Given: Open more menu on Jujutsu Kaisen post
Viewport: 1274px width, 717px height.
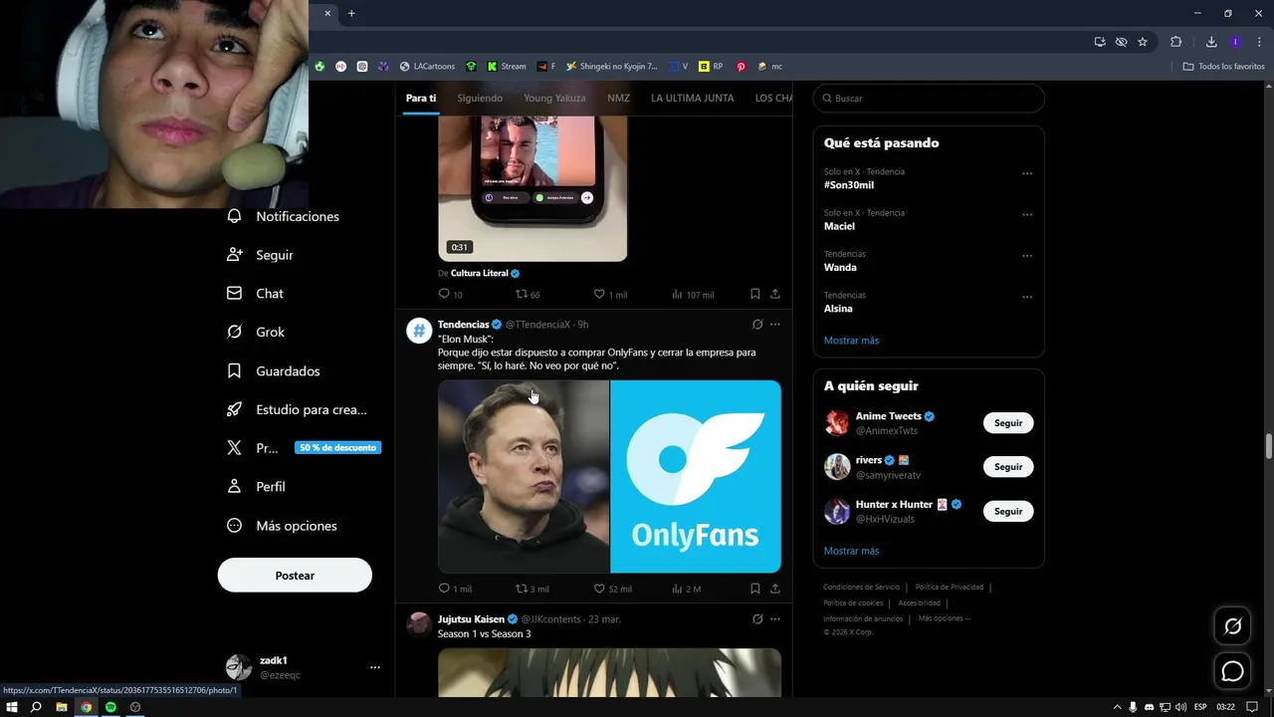Looking at the screenshot, I should click(775, 619).
